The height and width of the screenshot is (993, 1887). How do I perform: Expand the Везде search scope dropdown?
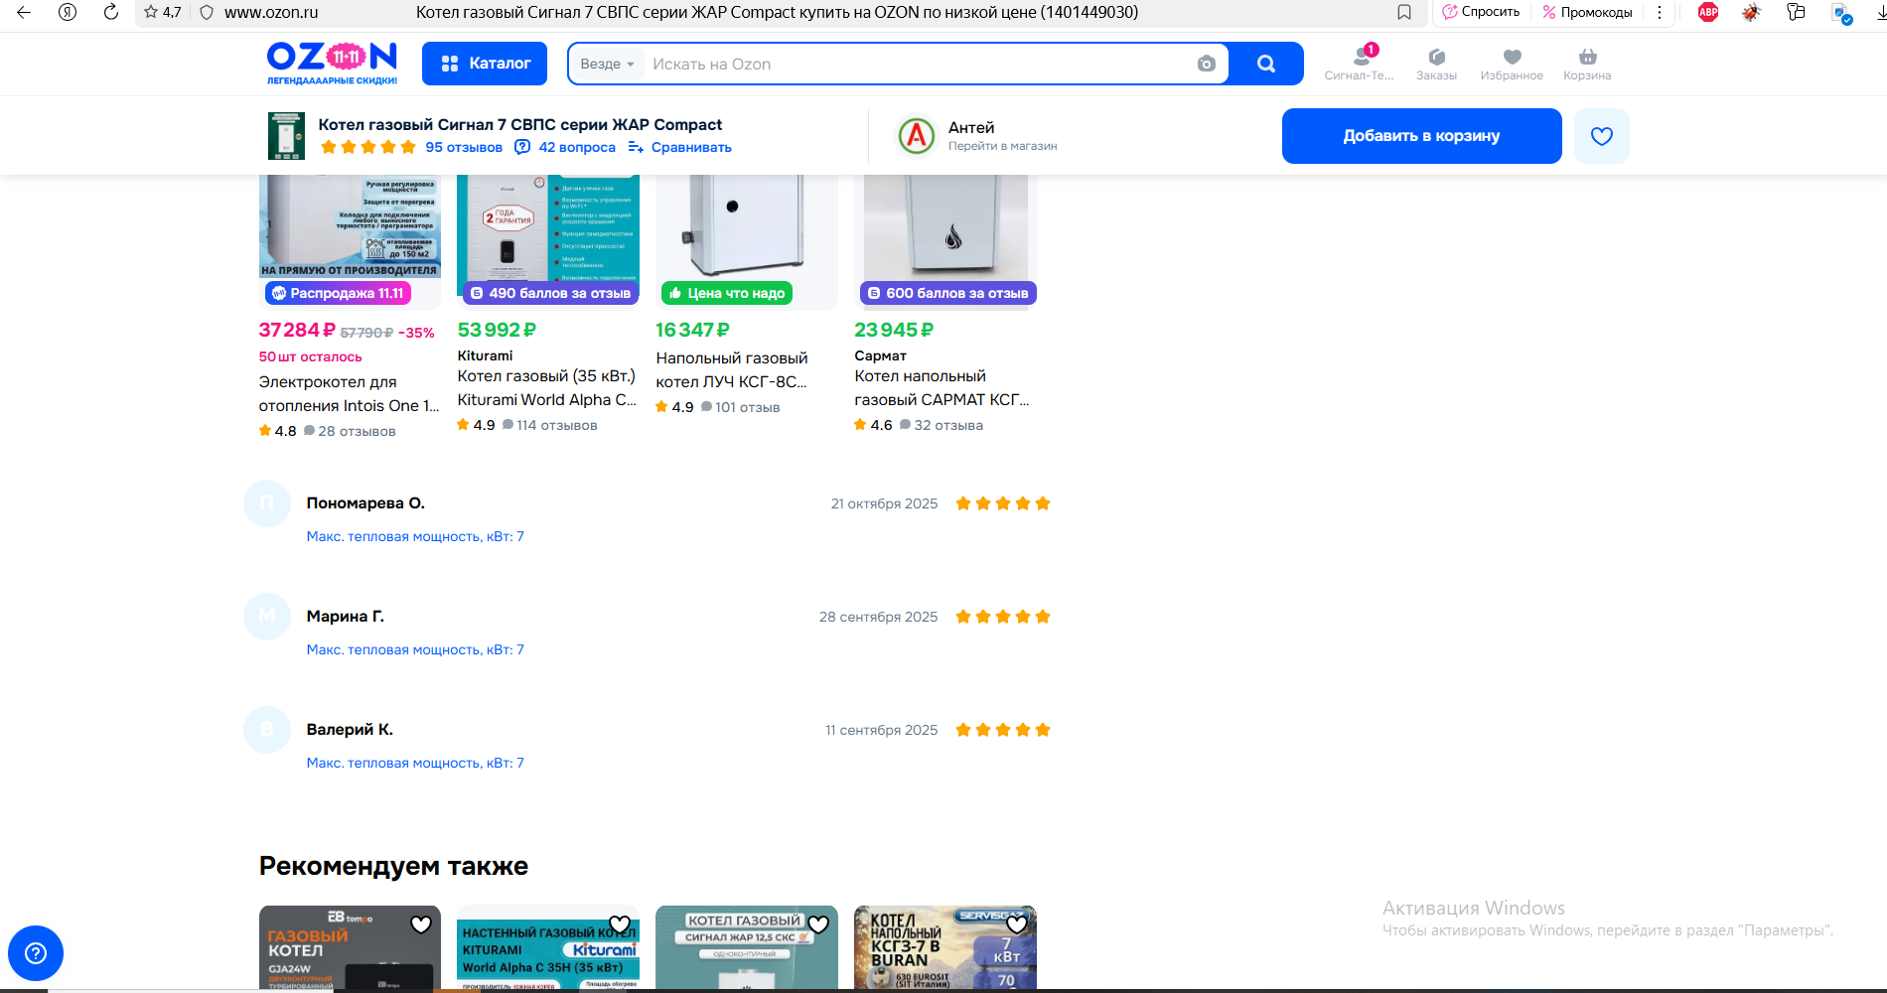pos(607,64)
